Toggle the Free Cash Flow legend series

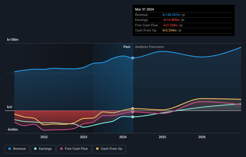pos(74,149)
